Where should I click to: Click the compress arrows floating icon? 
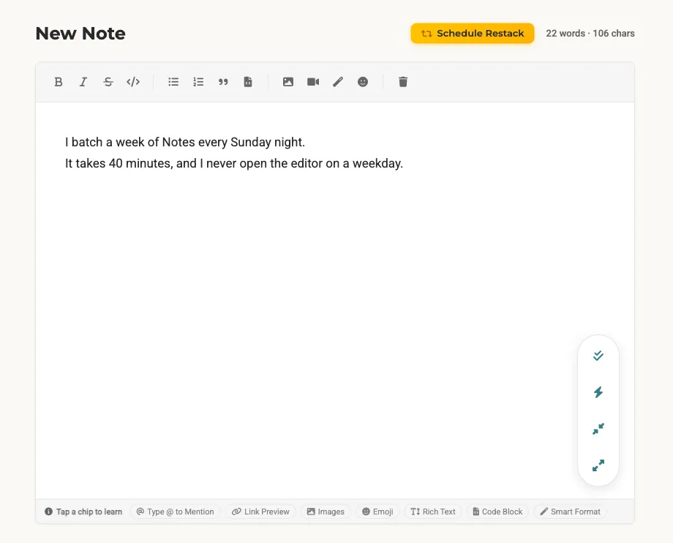coord(598,428)
